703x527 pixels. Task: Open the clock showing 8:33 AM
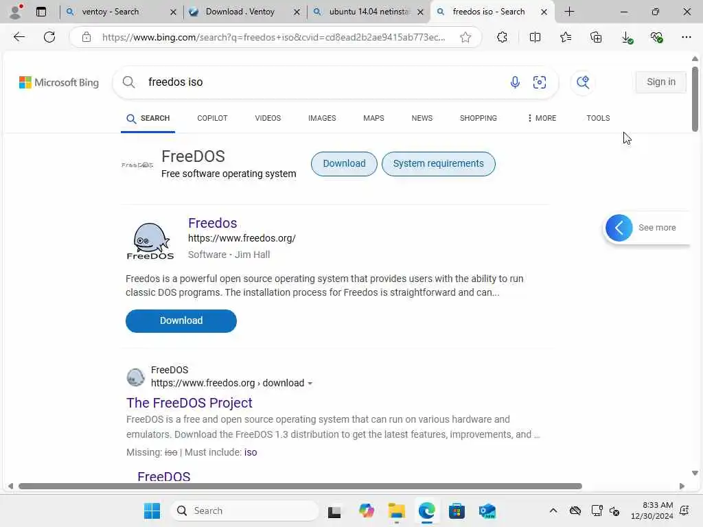(652, 511)
